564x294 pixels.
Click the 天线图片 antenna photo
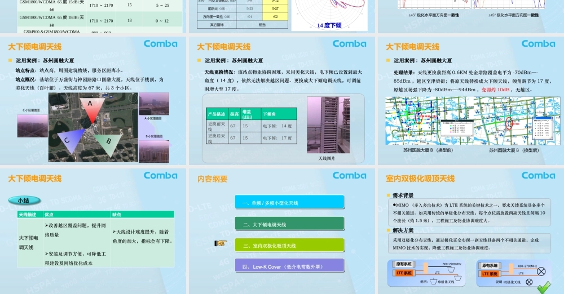click(x=328, y=124)
